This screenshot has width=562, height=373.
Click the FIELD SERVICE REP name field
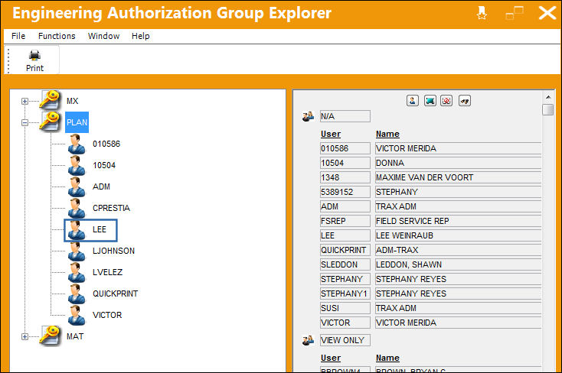pyautogui.click(x=458, y=221)
